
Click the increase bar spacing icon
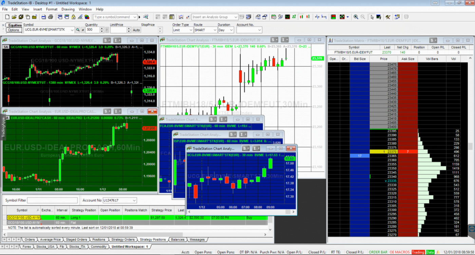point(324,17)
